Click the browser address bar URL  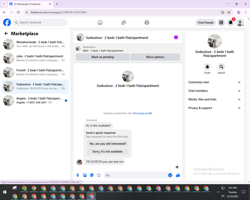coord(58,12)
